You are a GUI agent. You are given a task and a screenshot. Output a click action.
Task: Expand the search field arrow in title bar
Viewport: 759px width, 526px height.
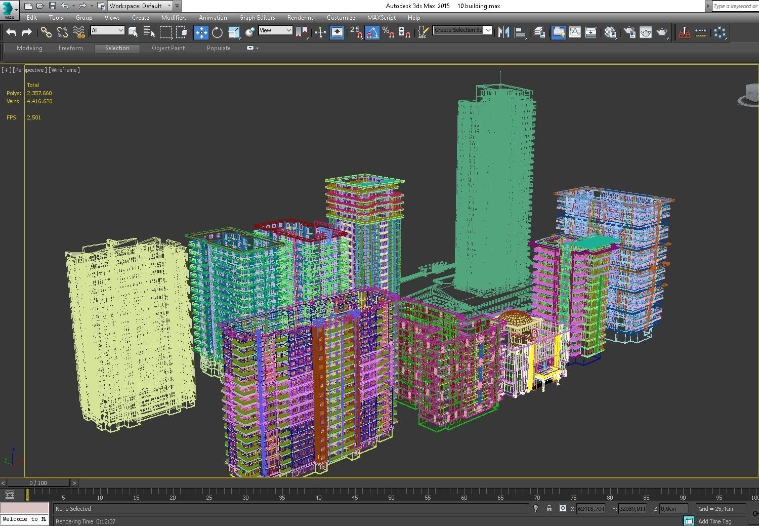tap(708, 6)
